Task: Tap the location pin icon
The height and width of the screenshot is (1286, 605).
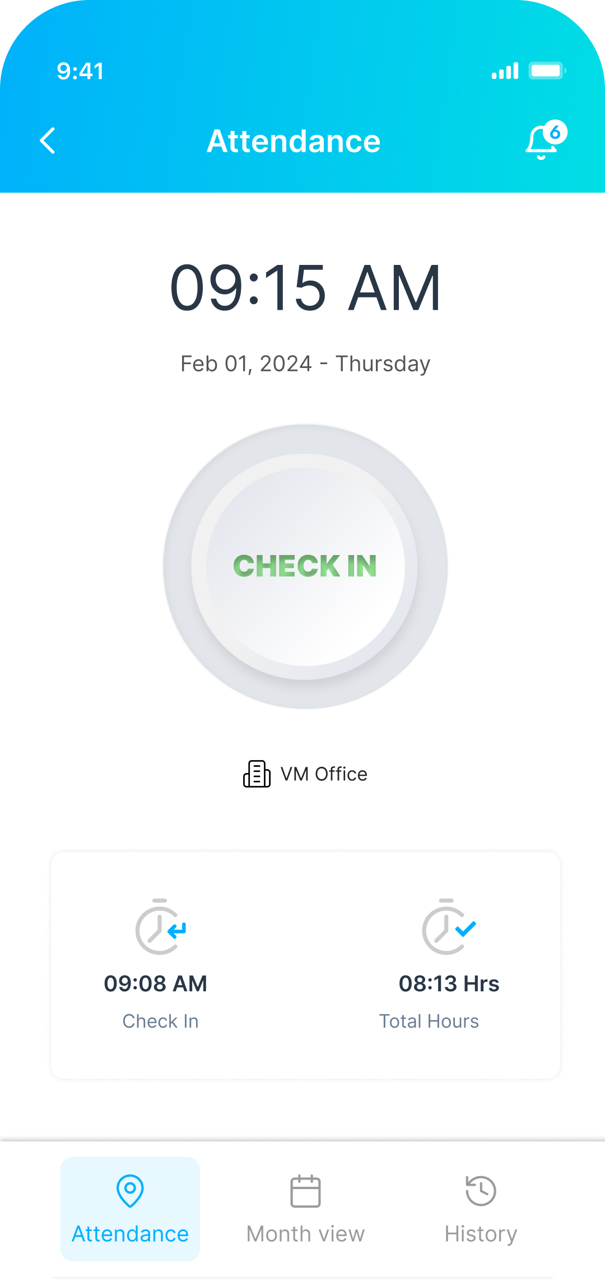Action: 130,1190
